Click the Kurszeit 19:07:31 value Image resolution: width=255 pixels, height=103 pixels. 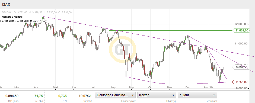pyautogui.click(x=85, y=96)
